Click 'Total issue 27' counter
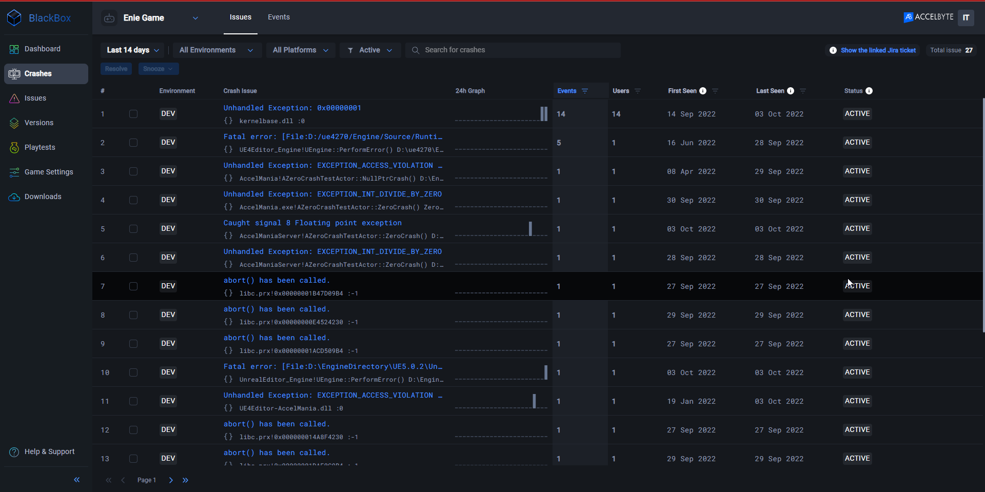 pos(952,50)
